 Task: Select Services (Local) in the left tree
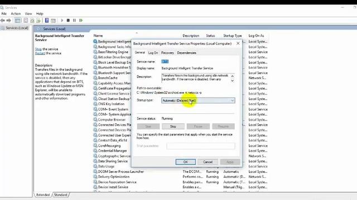[17, 28]
